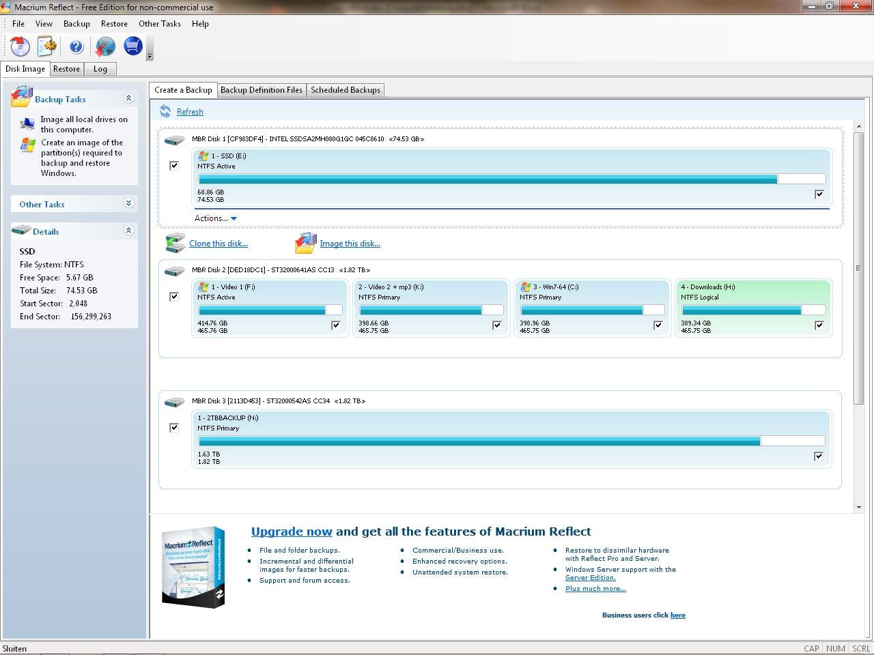
Task: Click the rescue media CD toolbar icon
Action: [x=20, y=46]
